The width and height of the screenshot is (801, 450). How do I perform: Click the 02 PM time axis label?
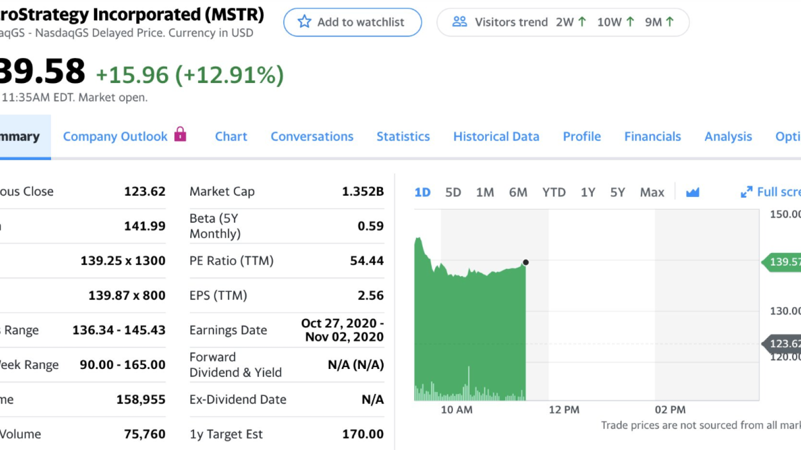pyautogui.click(x=670, y=409)
